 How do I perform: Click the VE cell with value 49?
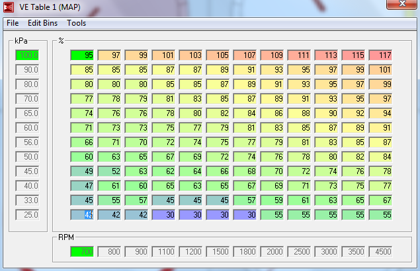(82, 171)
